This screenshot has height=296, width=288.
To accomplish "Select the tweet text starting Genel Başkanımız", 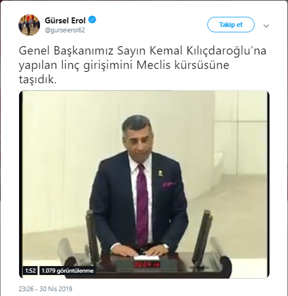I will pyautogui.click(x=142, y=65).
